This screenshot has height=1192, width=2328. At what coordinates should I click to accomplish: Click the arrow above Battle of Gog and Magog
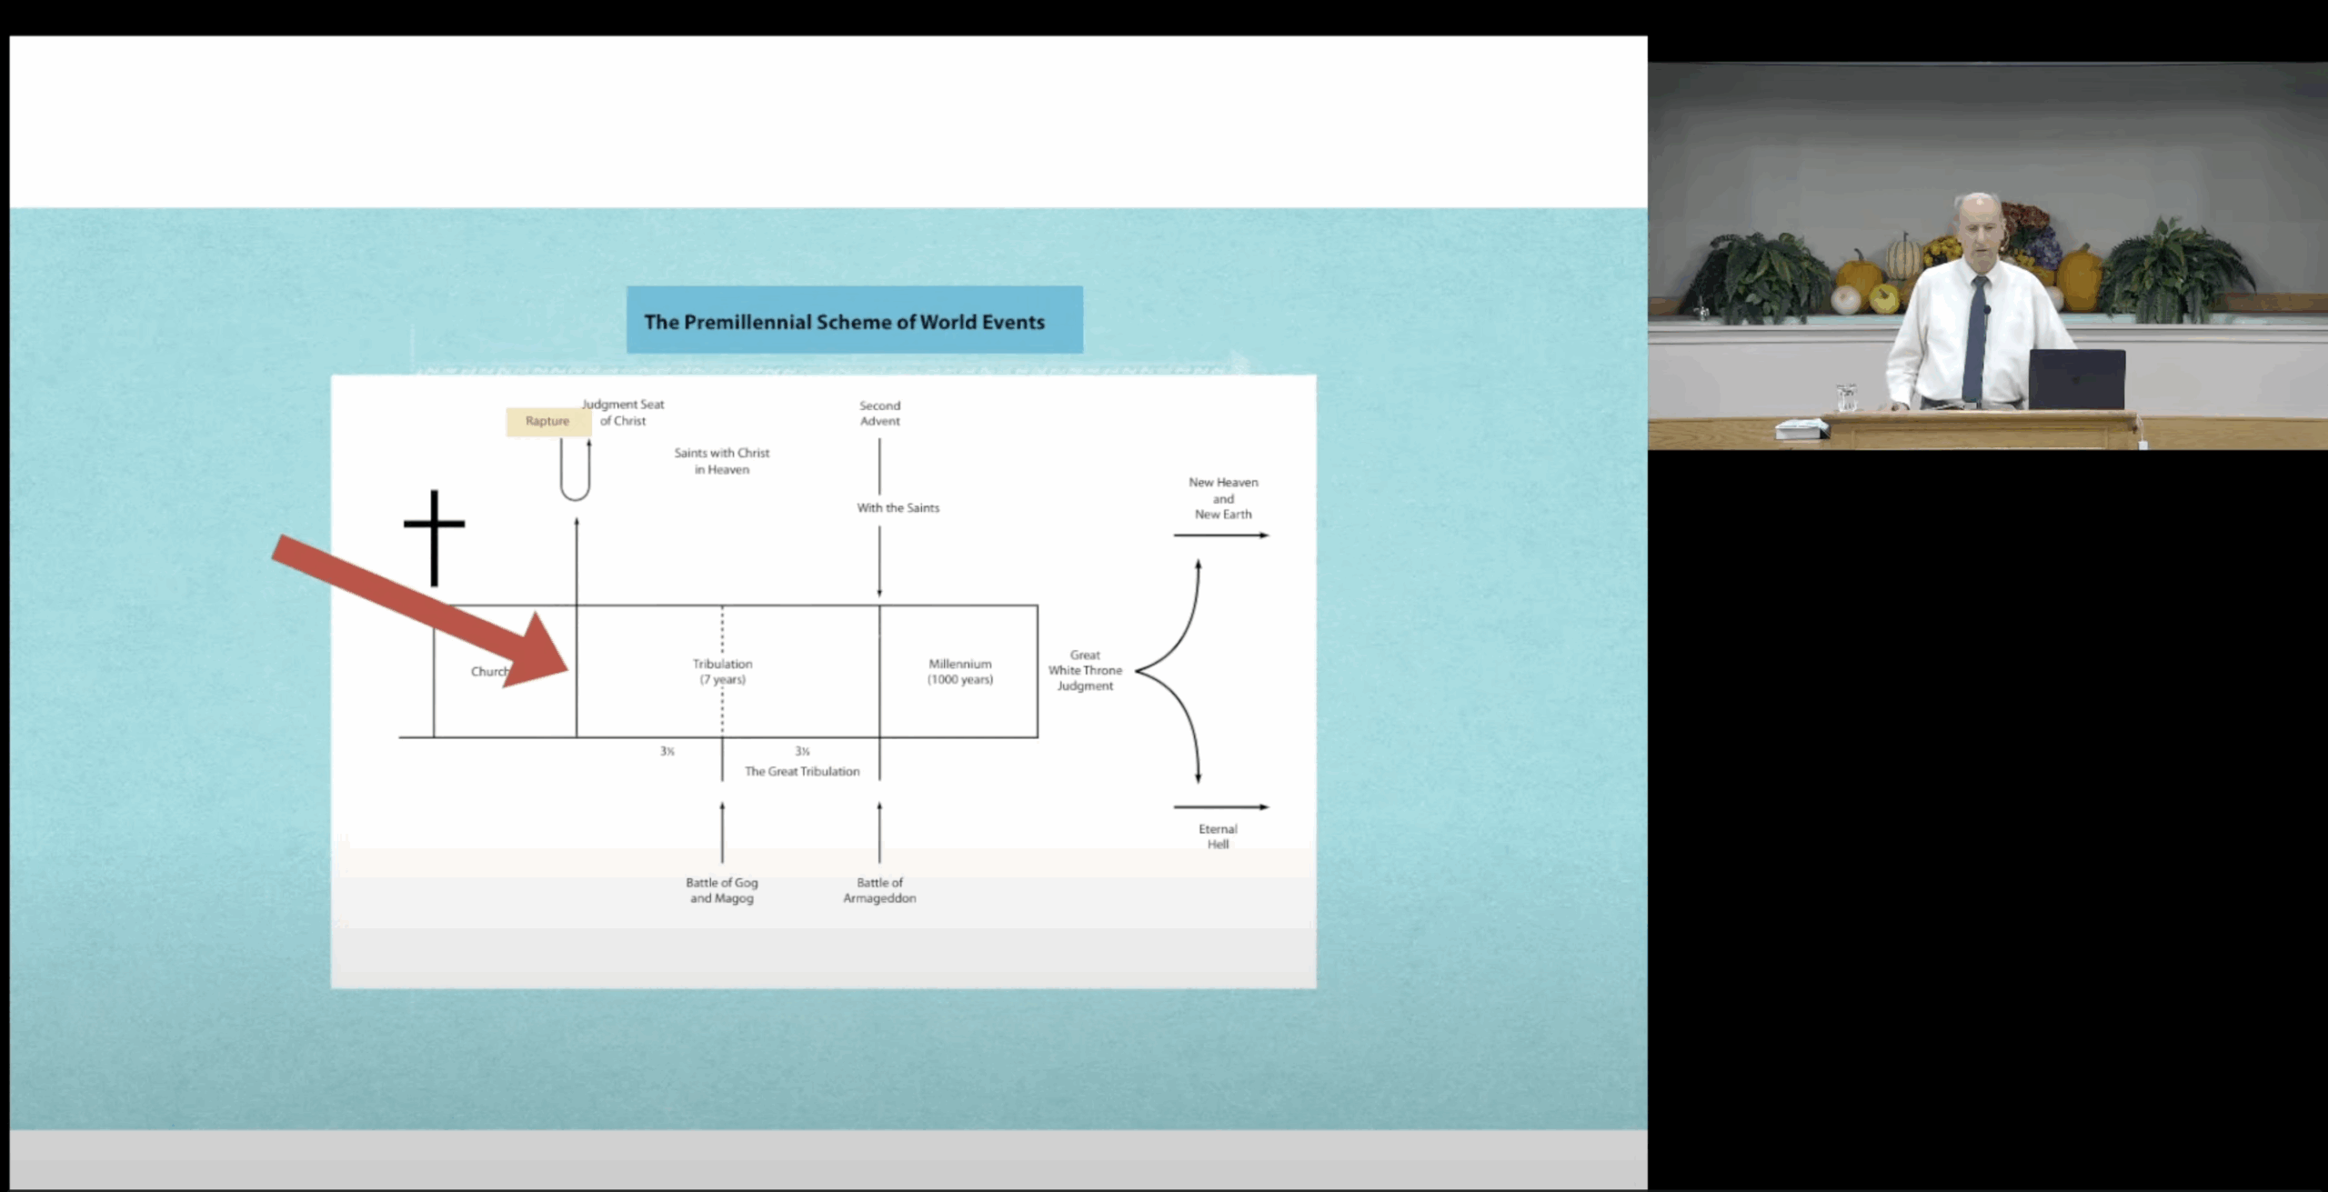pos(722,832)
